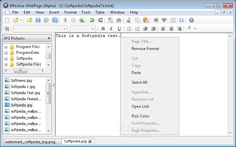236x147 pixels.
Task: Toggle the bulleted list button
Action: (129, 29)
